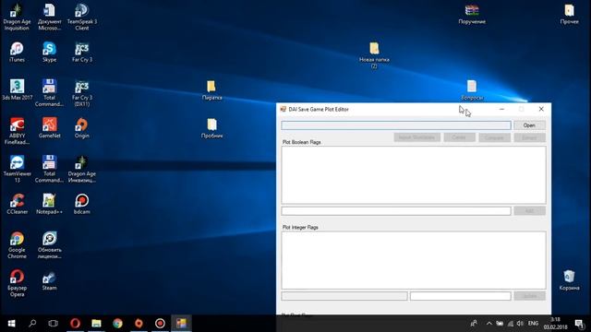Open Task View from the taskbar

(54, 324)
